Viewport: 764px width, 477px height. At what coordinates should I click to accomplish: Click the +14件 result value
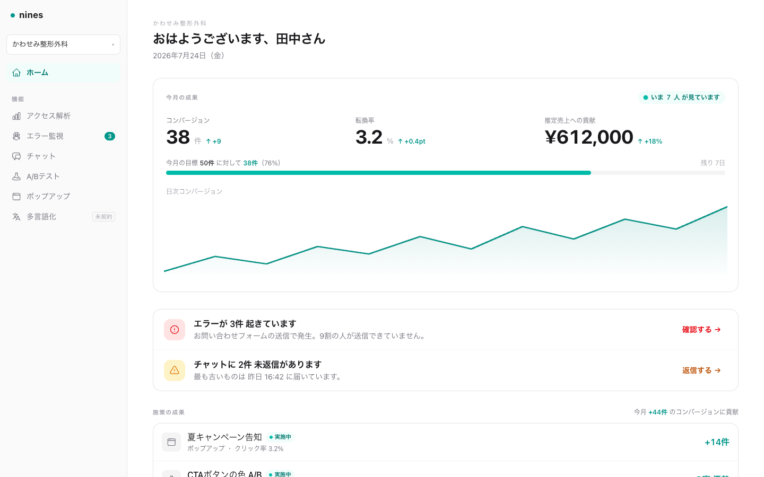click(717, 442)
